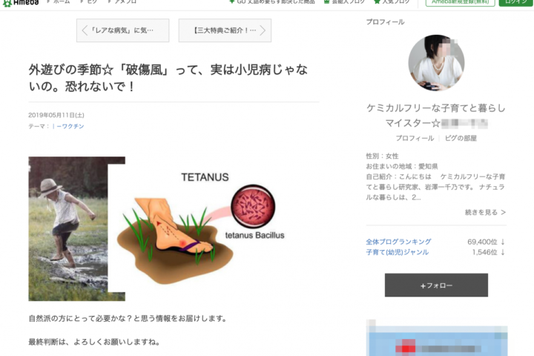
Task: Open プロフィール link under blog name
Action: [415, 138]
